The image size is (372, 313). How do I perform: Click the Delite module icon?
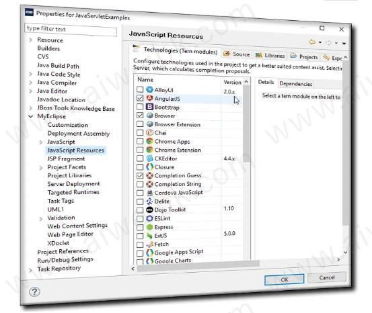pyautogui.click(x=149, y=201)
